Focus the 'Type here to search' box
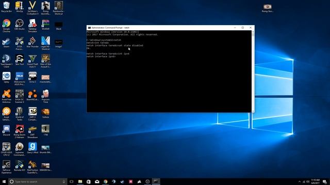The image size is (330, 185). (x=38, y=181)
